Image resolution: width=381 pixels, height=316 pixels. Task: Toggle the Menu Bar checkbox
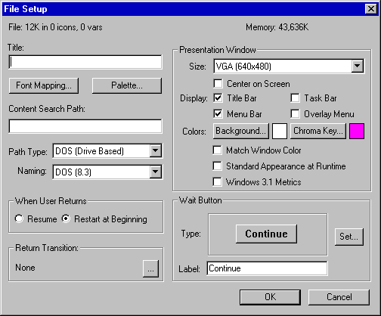[x=218, y=114]
